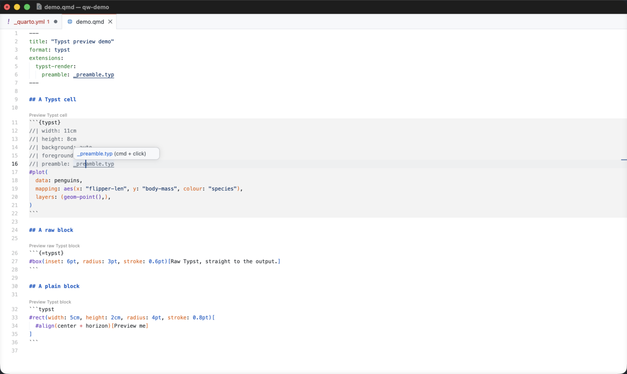Click the "```{typst}" cell opener
The width and height of the screenshot is (627, 374).
45,123
